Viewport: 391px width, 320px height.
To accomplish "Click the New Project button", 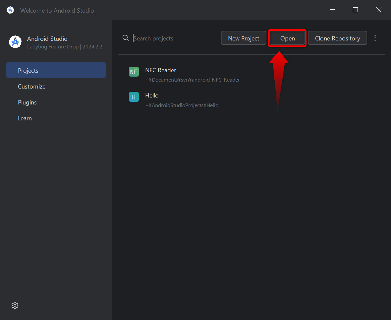I will pyautogui.click(x=243, y=38).
